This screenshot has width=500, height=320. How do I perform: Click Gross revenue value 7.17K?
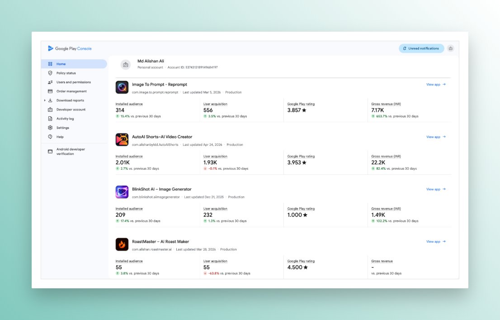[x=377, y=110]
